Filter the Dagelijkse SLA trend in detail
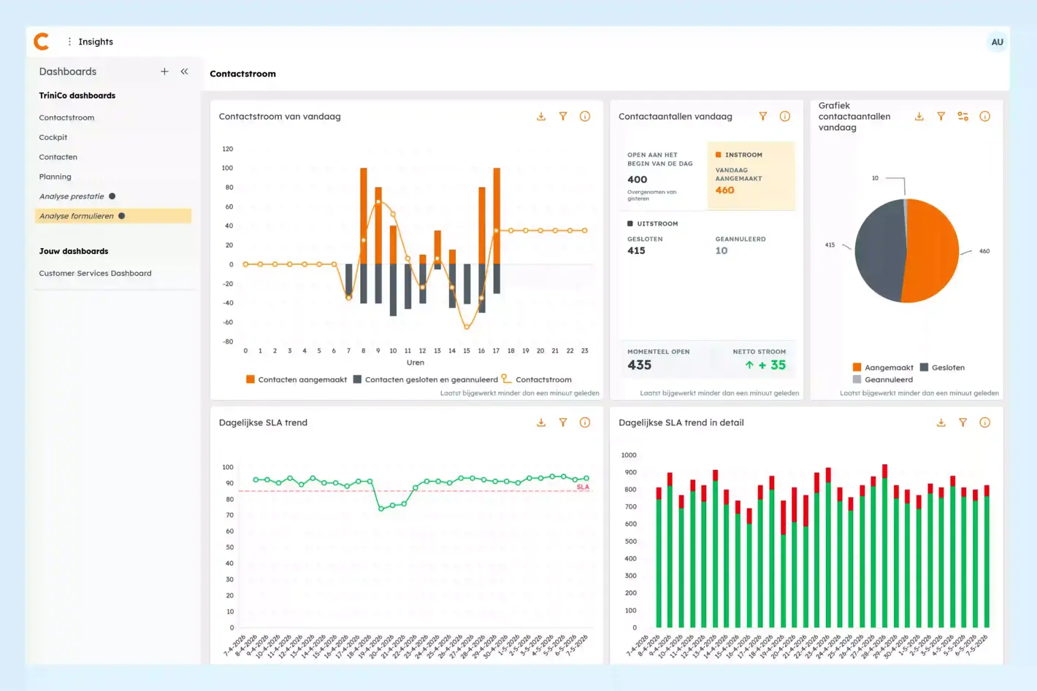The width and height of the screenshot is (1037, 691). (963, 422)
